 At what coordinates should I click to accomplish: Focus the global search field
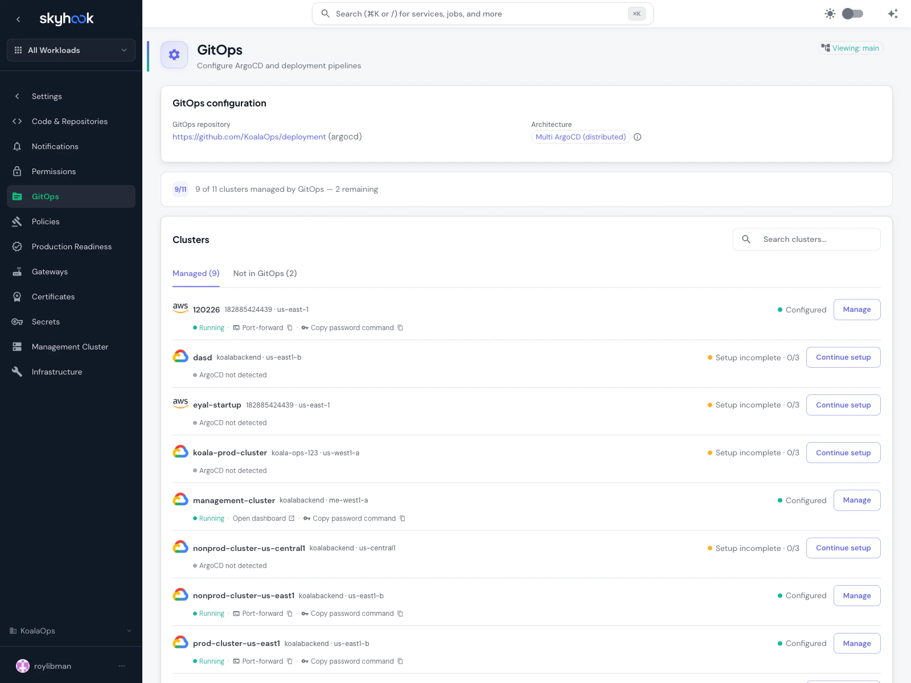point(483,14)
